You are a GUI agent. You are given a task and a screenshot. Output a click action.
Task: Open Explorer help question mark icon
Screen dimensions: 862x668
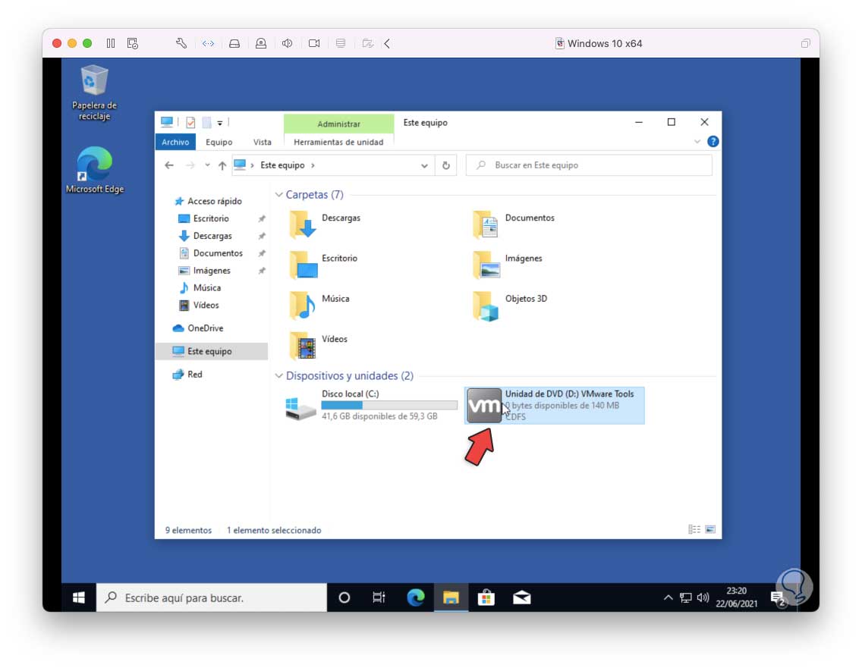click(713, 142)
